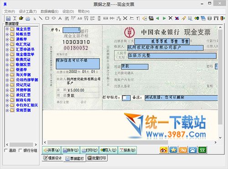
Task: Click the eraser brush toolbar icon
Action: [184, 19]
